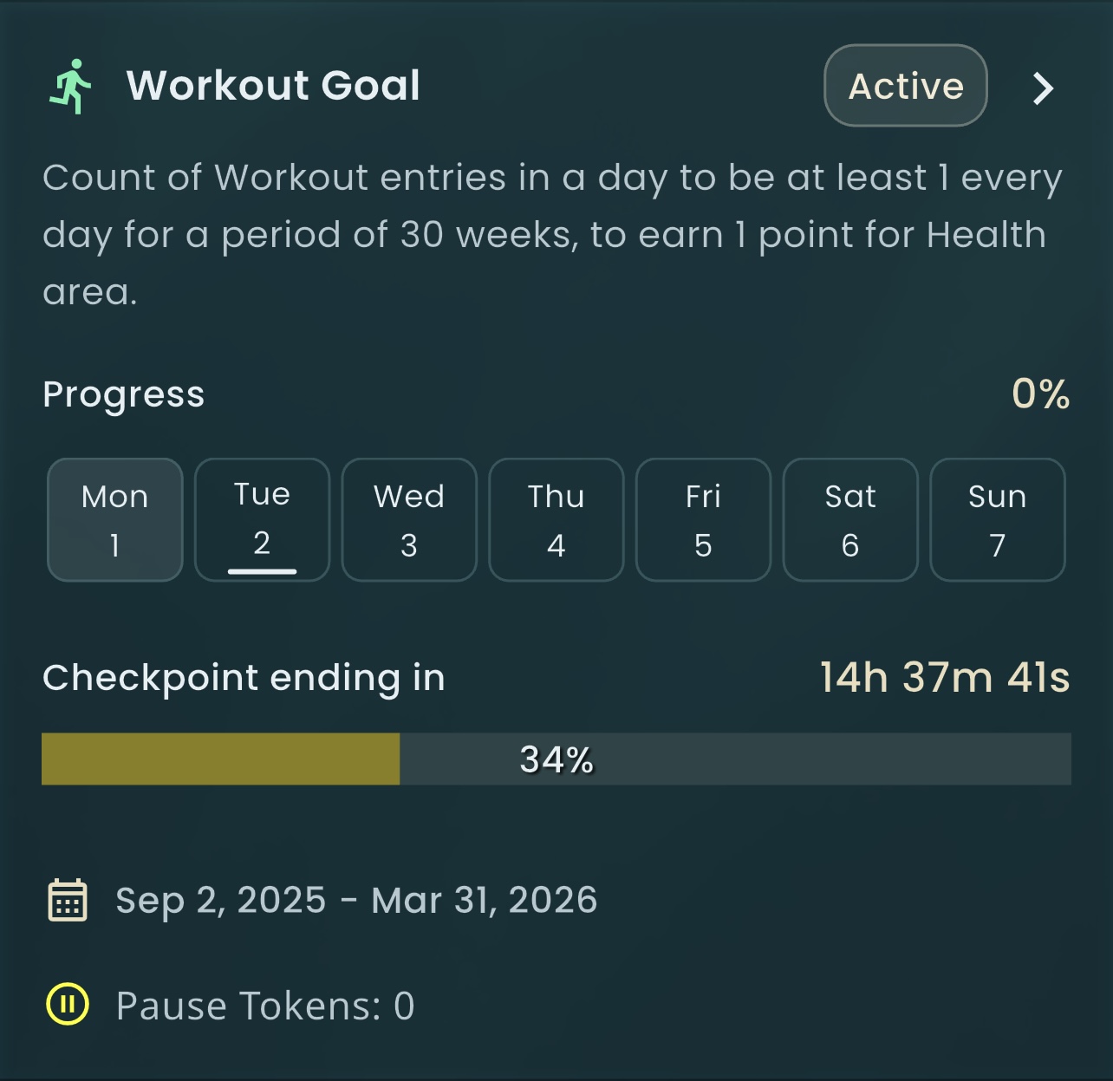Image resolution: width=1113 pixels, height=1081 pixels.
Task: Open goal details with the chevron arrow
Action: click(x=1043, y=88)
